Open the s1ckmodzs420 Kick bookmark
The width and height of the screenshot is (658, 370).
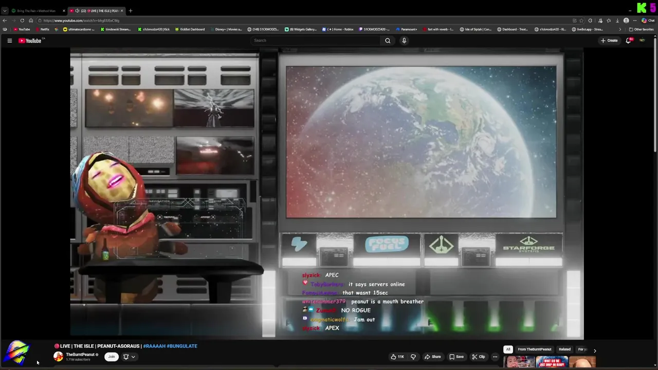154,29
